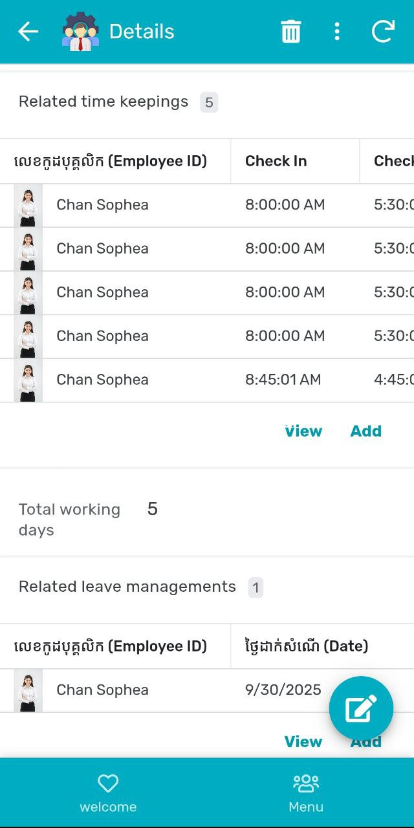View all related time keepings
The image size is (414, 828).
(303, 431)
